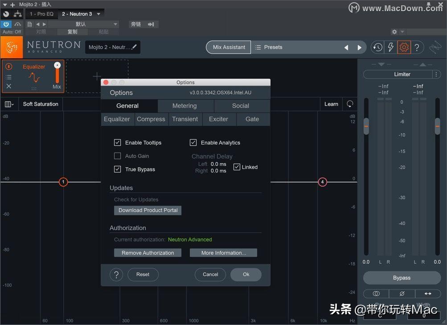Select the channel operations stereo icon
Viewport: 447px width, 325px height.
[x=376, y=293]
